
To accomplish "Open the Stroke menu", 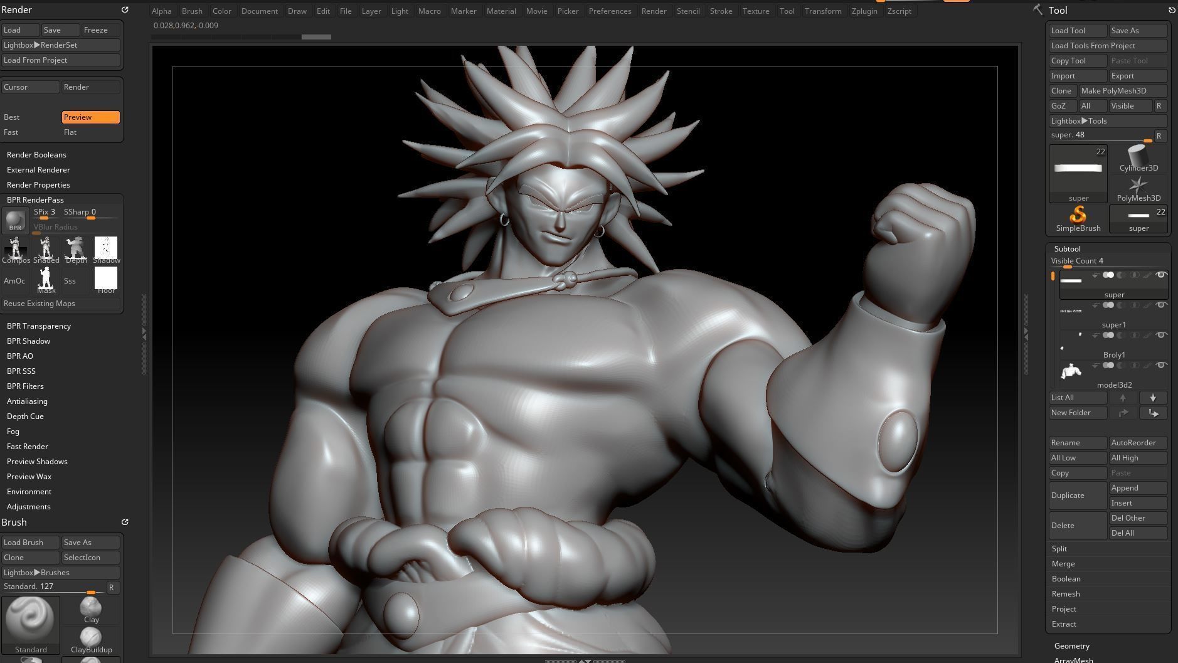I will point(721,11).
